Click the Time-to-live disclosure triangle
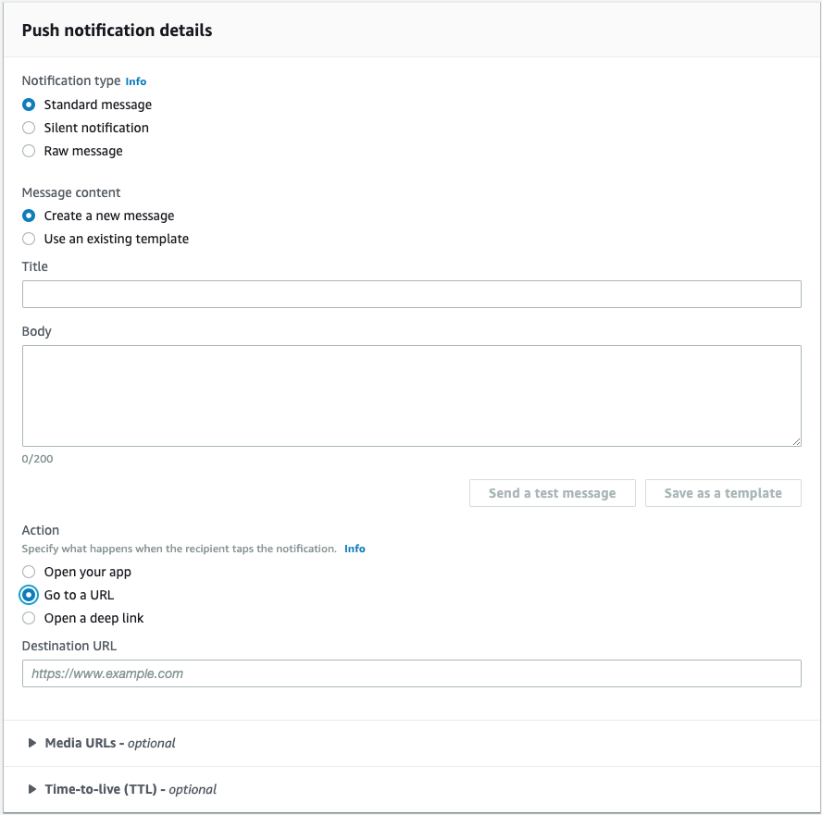822x815 pixels. (x=32, y=789)
